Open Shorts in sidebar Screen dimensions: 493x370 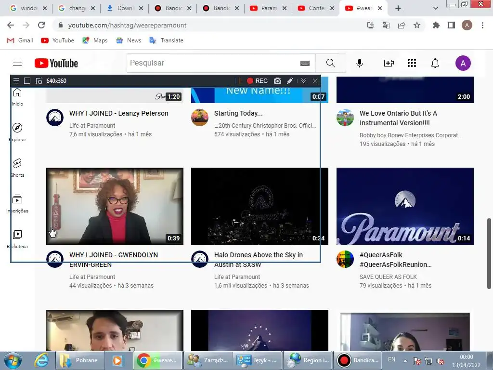point(17,168)
